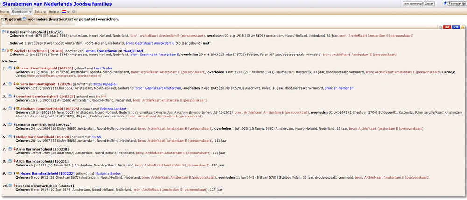
Task: Click the RTF export icon
Action: coord(456,27)
